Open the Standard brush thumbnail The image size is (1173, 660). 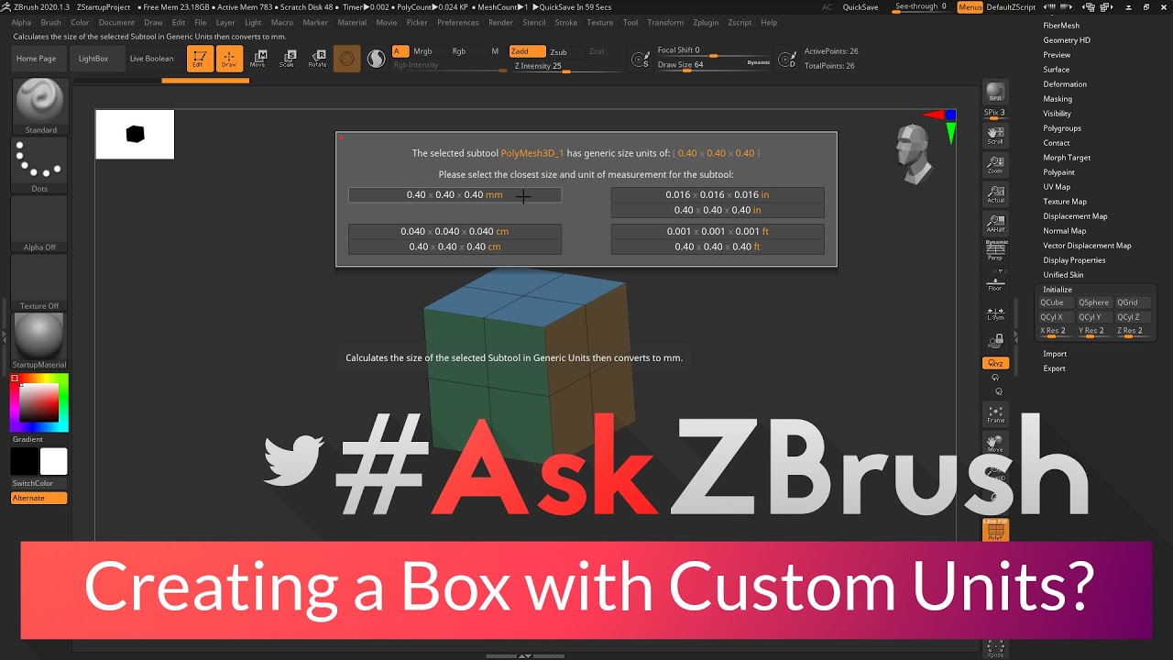point(39,105)
